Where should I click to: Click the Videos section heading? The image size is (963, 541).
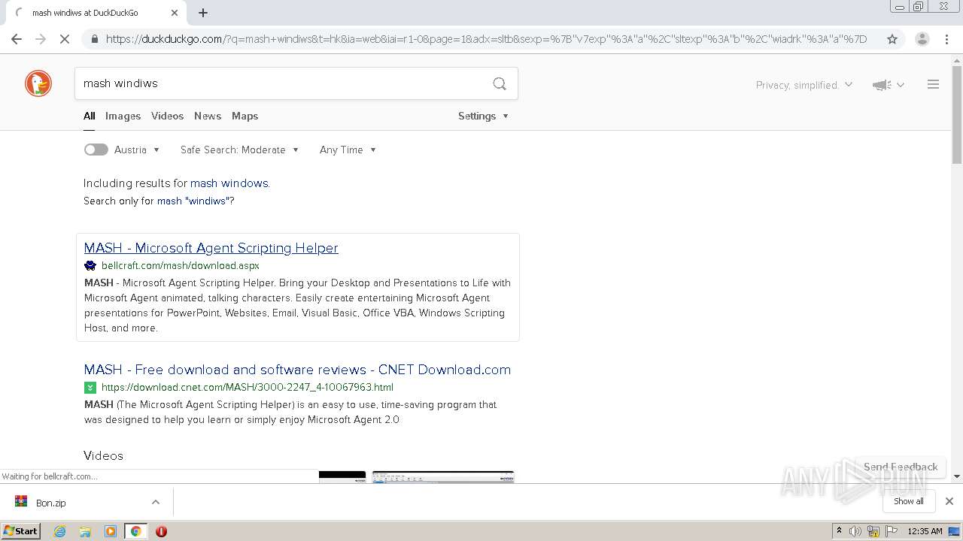[103, 455]
